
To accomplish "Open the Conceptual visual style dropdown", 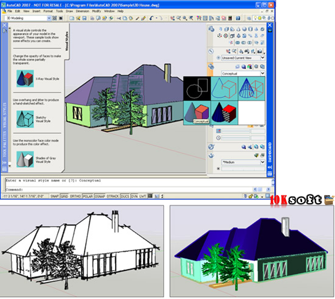I will click(263, 74).
